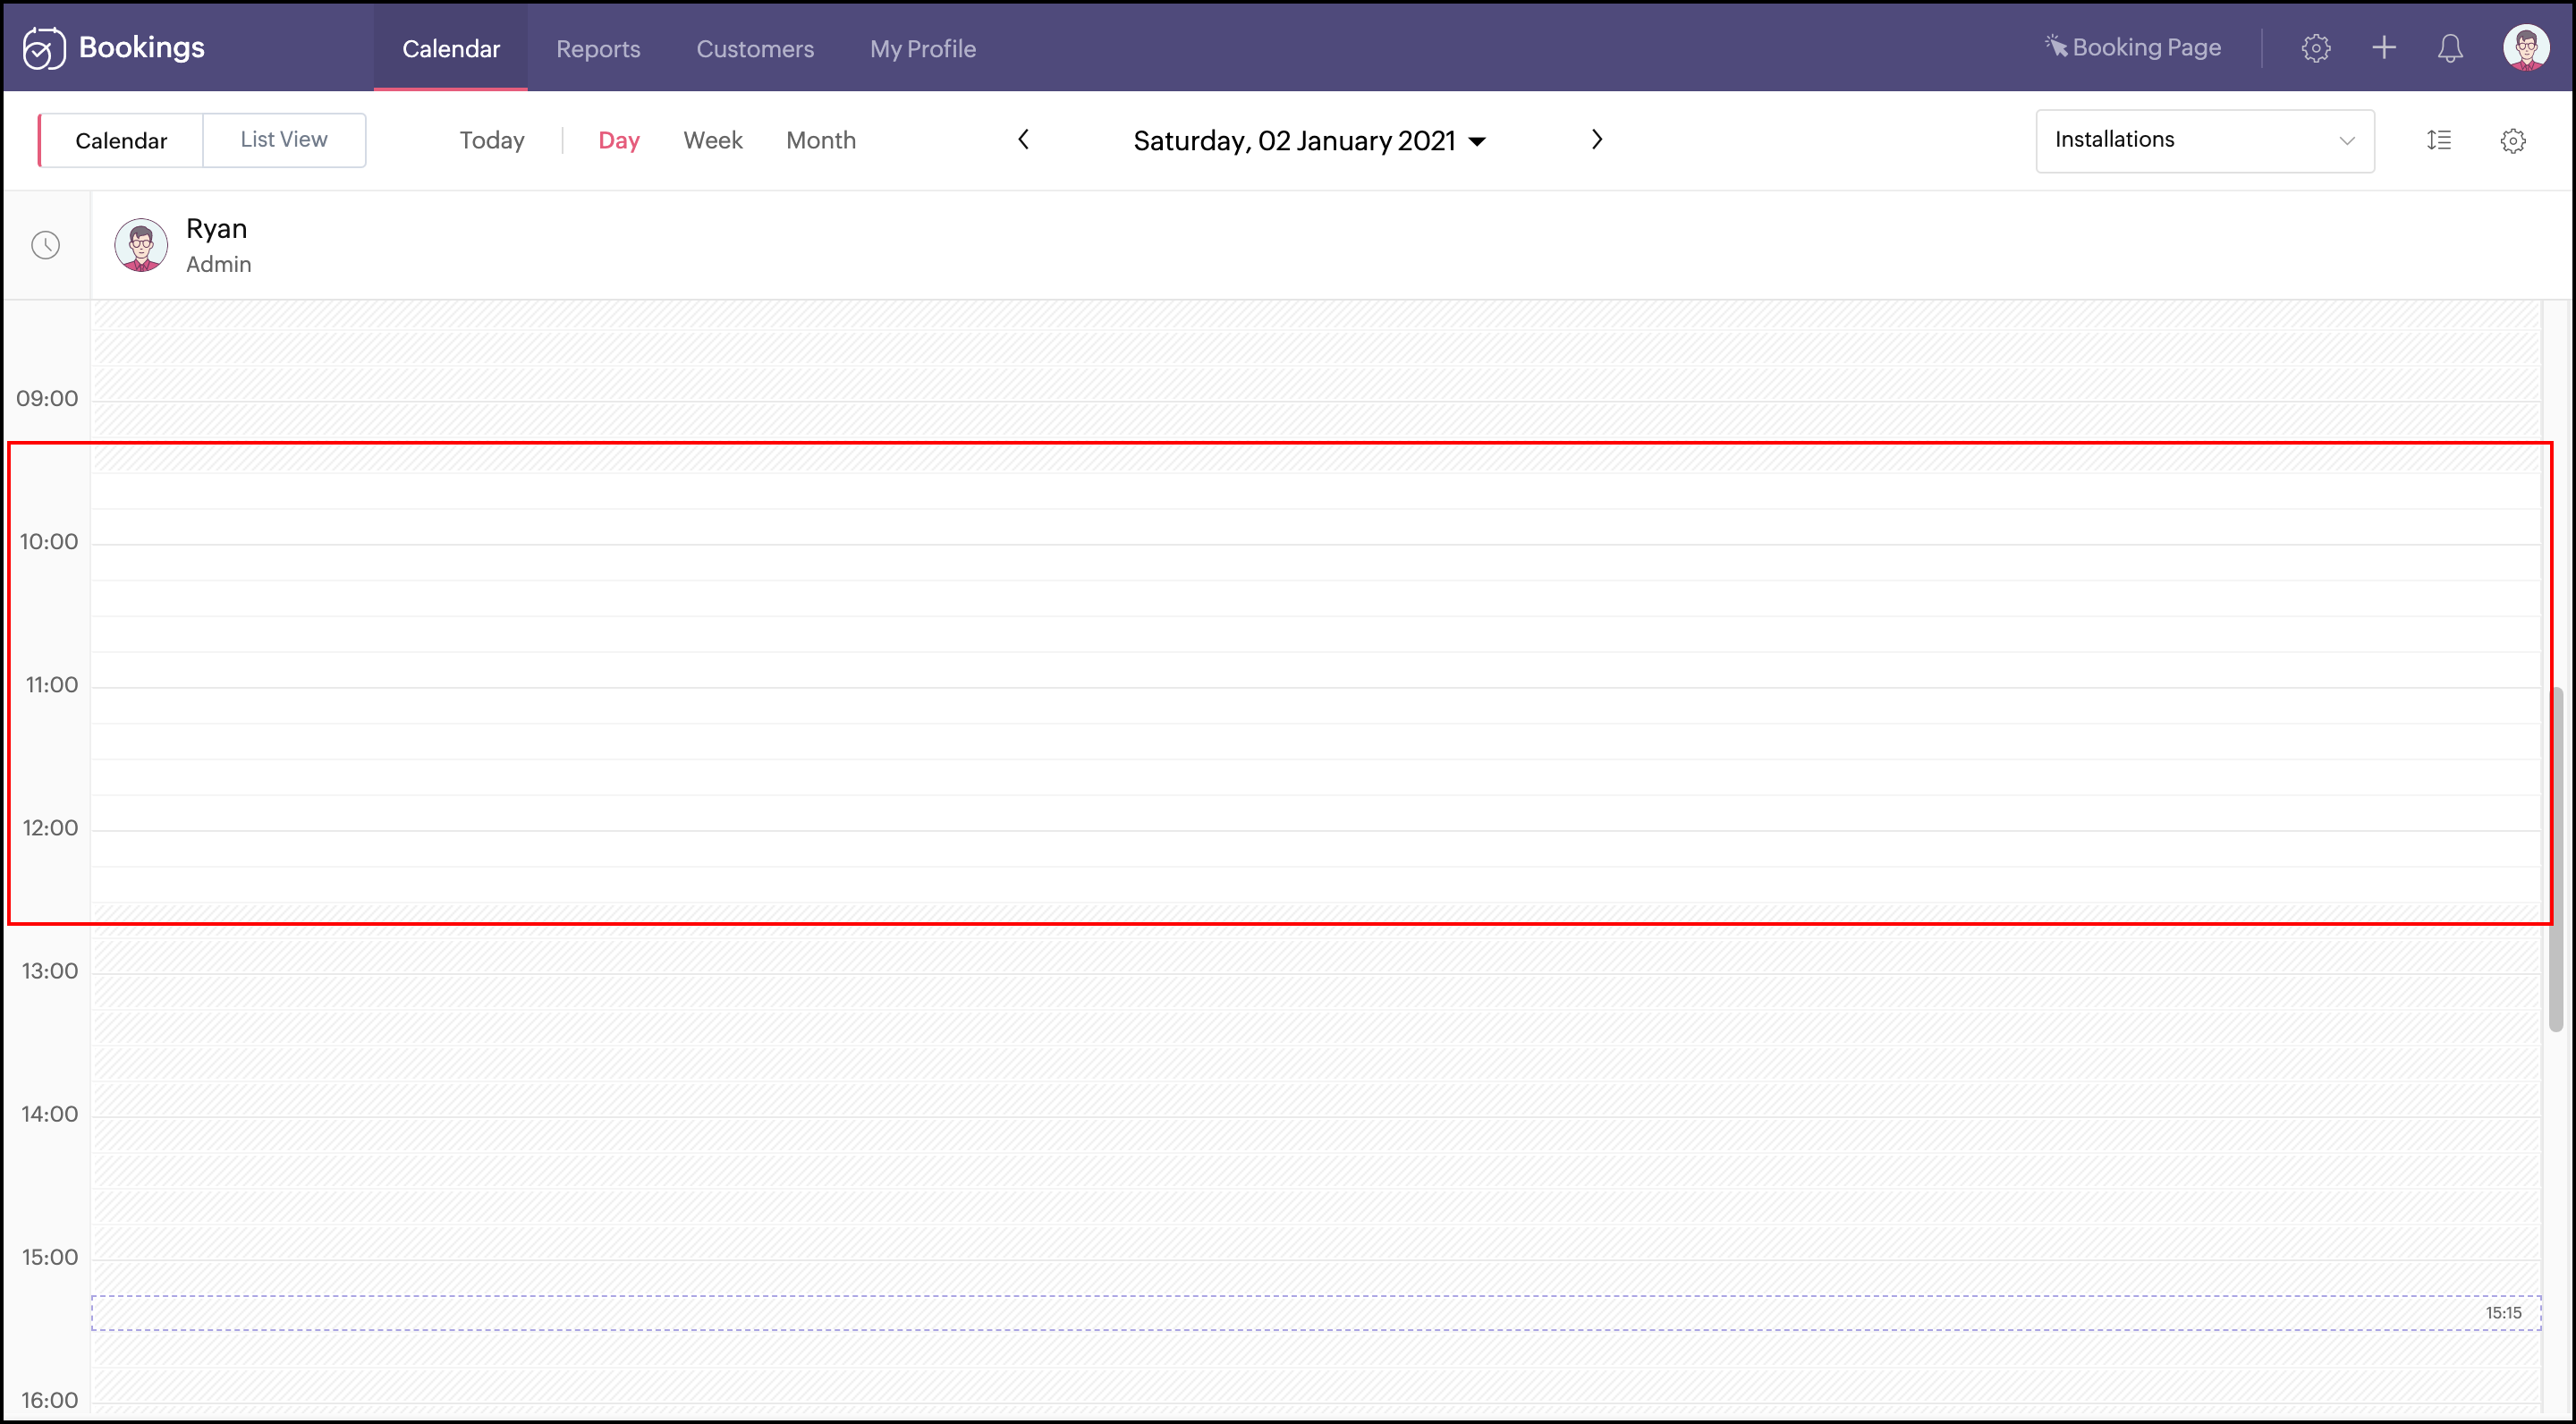
Task: Switch to List View toggle
Action: (284, 140)
